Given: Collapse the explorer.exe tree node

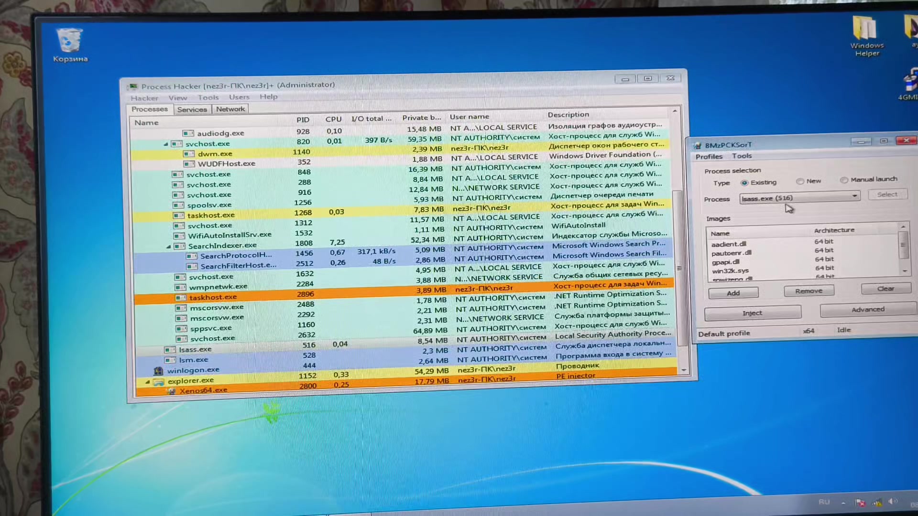Looking at the screenshot, I should (x=147, y=382).
